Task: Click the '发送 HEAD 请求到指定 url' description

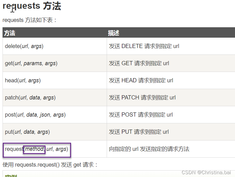Action: pyautogui.click(x=141, y=80)
